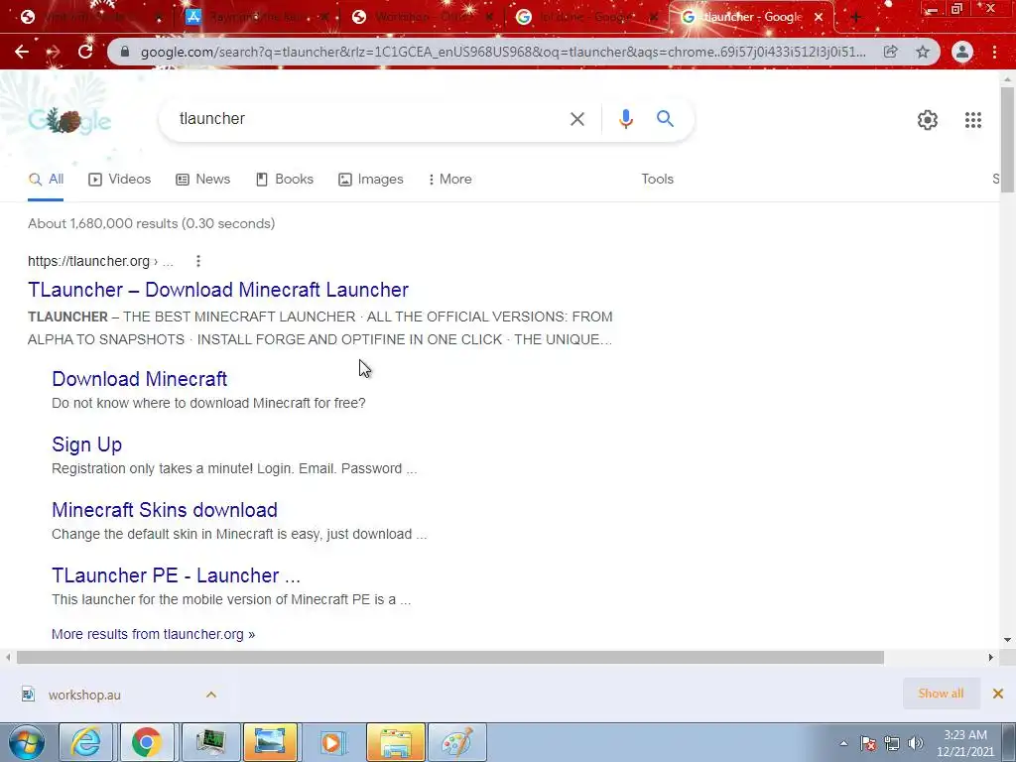Open the workshop.au downloaded file

pos(84,695)
